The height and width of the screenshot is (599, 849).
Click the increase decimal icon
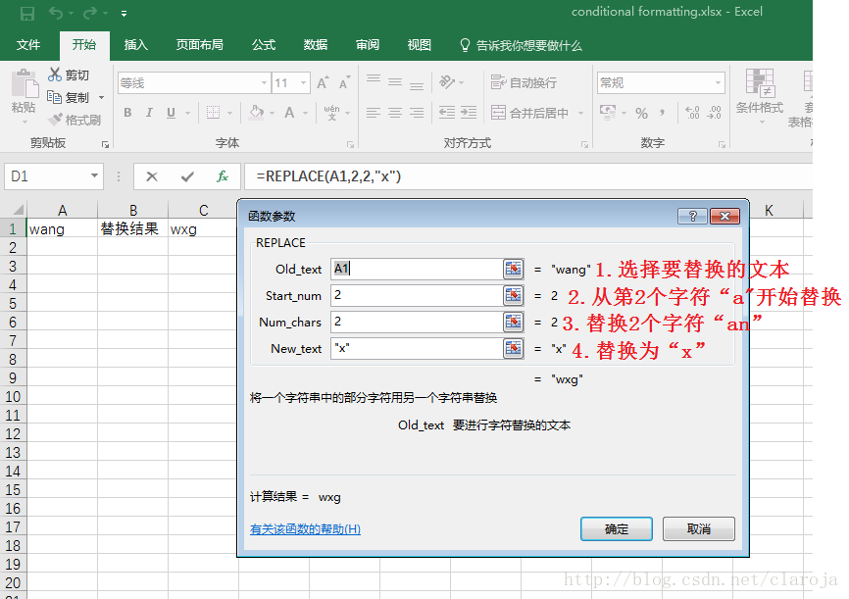(x=692, y=113)
